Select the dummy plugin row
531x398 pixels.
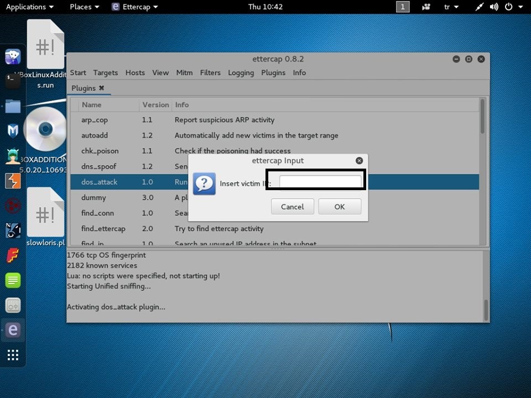275,198
